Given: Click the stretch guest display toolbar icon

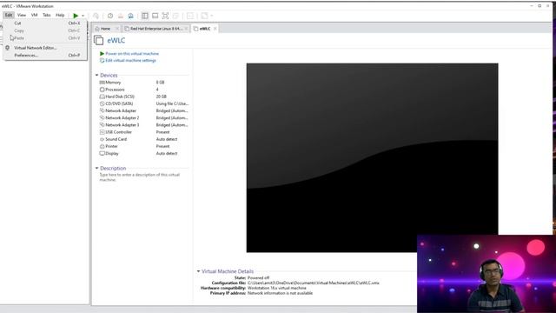Looking at the screenshot, I should pyautogui.click(x=205, y=16).
